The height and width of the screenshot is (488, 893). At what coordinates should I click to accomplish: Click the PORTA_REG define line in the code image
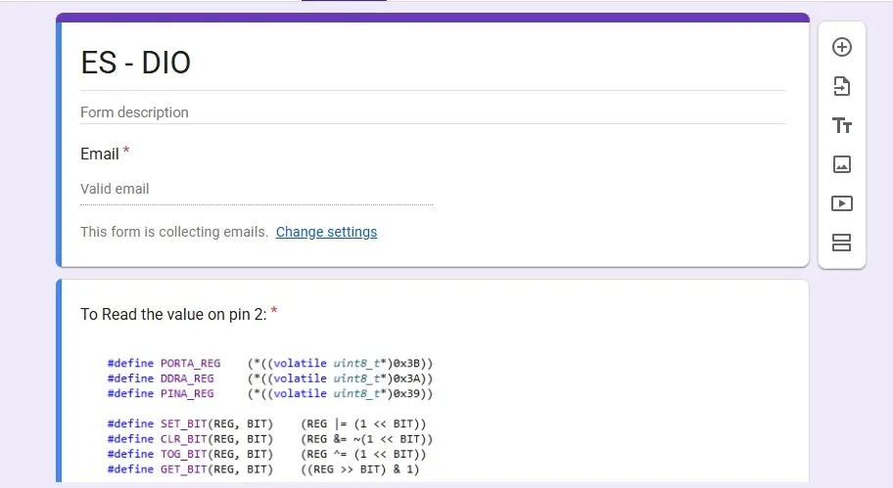[x=269, y=363]
